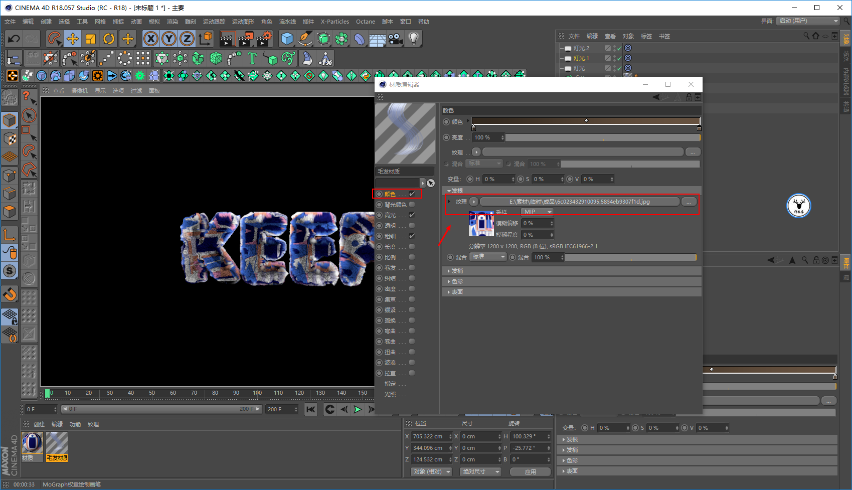The height and width of the screenshot is (490, 852).
Task: Add a light object from toolbar
Action: pos(413,39)
